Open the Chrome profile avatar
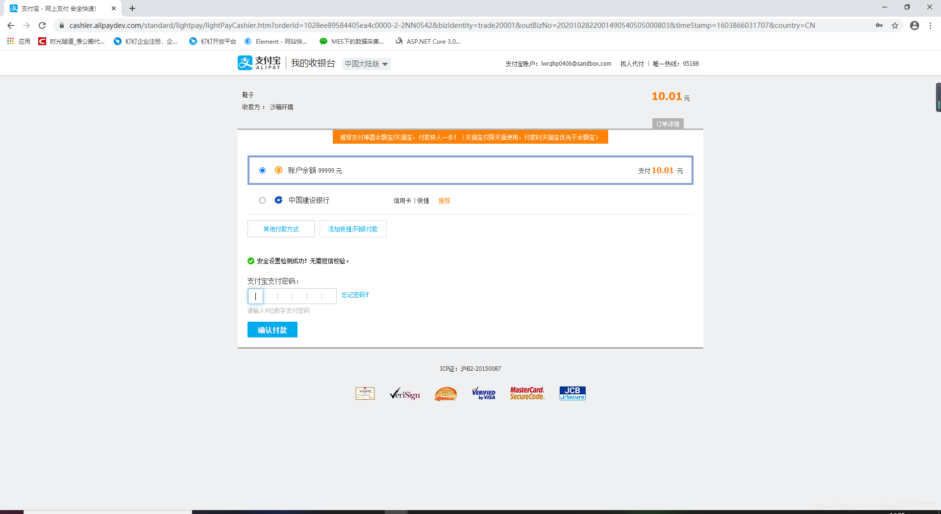 coord(915,26)
